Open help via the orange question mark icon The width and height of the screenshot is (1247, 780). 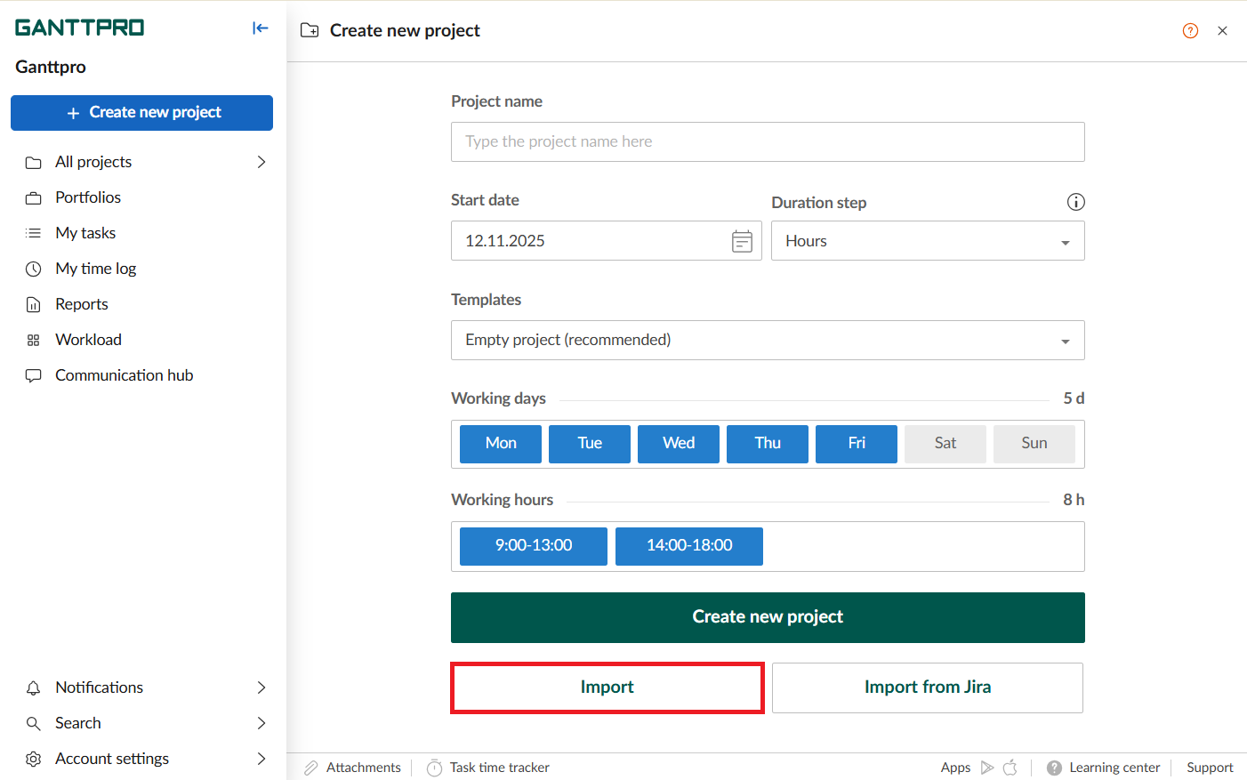pyautogui.click(x=1190, y=31)
